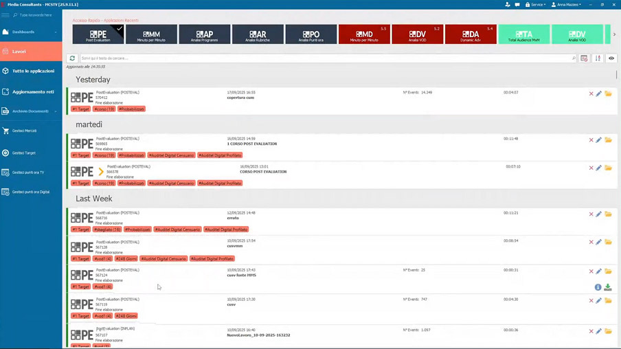Go to Tutte le applicazioni

[32, 71]
